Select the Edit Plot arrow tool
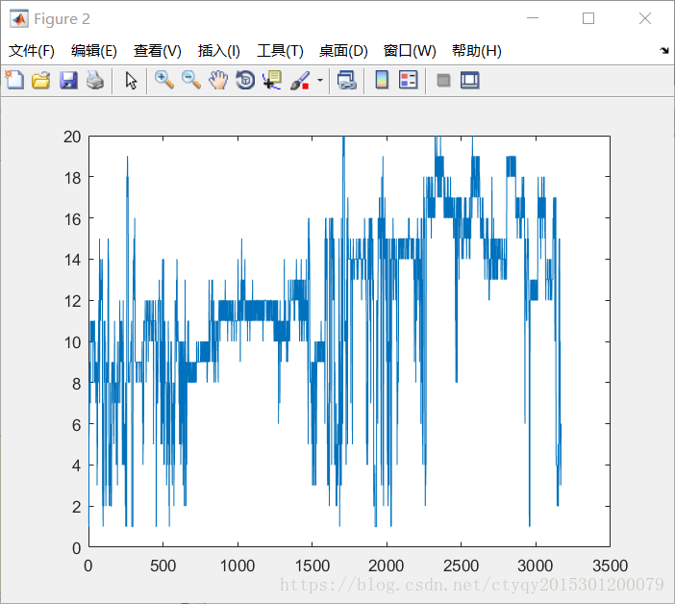 [x=131, y=81]
